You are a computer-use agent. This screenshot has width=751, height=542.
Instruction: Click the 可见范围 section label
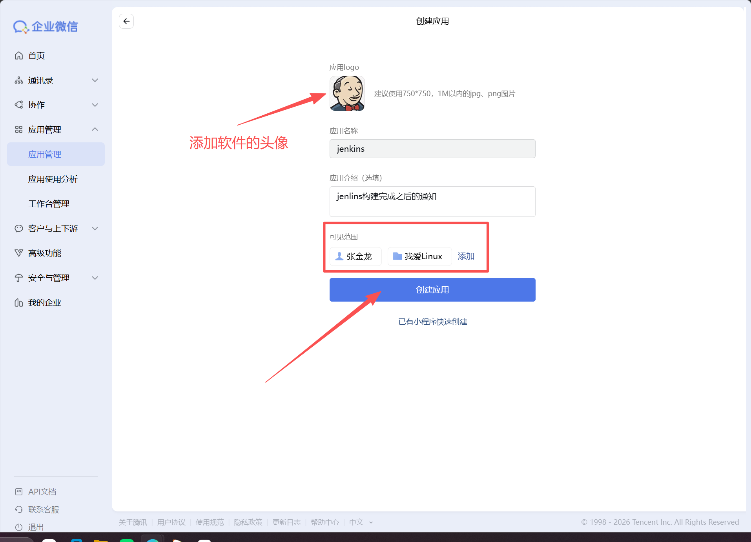pyautogui.click(x=344, y=237)
